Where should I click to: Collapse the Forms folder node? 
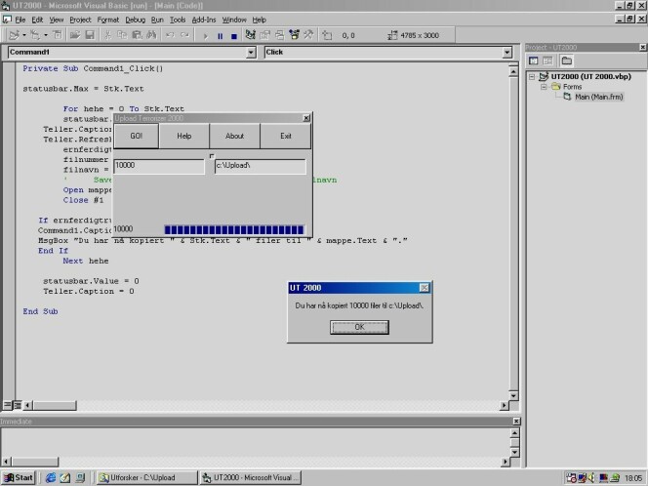[x=544, y=87]
